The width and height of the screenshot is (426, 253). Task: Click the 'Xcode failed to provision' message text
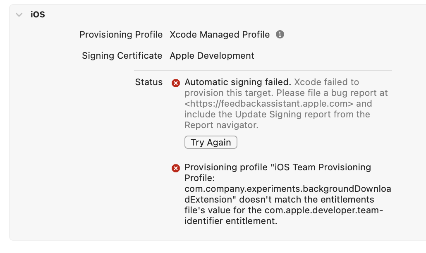click(x=327, y=82)
